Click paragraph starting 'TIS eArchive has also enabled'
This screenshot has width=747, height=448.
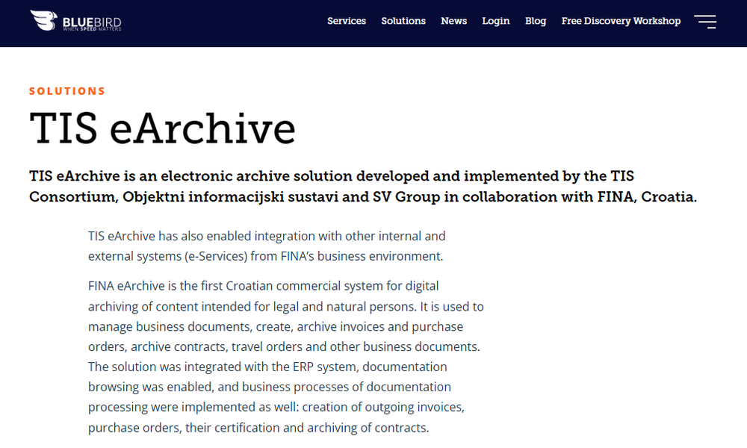click(x=267, y=246)
